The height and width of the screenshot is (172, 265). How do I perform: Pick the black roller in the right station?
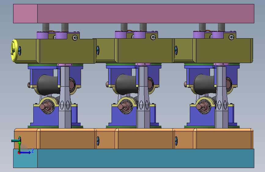pos(205,85)
